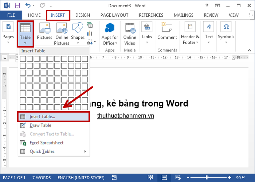Click the tab stop selector on ruler
The height and width of the screenshot is (182, 255).
tap(5, 58)
